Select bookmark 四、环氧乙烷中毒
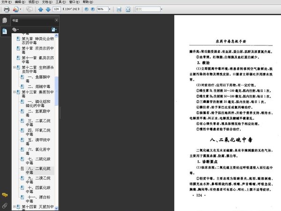 [x=38, y=132]
